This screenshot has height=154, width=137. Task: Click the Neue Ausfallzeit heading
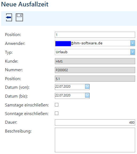click(25, 4)
